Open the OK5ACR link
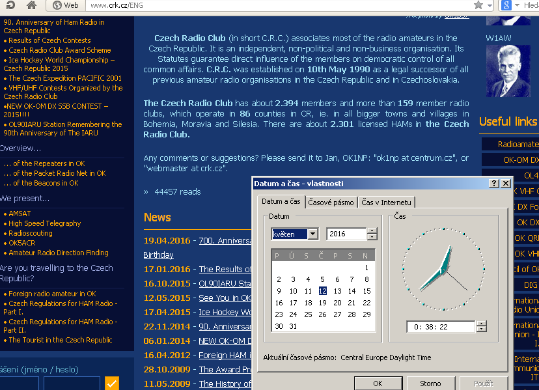The height and width of the screenshot is (390, 539). point(22,243)
